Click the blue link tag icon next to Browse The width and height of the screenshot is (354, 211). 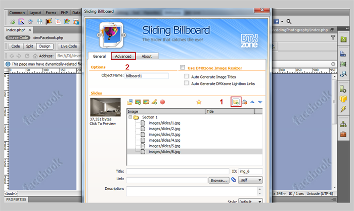coord(234,180)
